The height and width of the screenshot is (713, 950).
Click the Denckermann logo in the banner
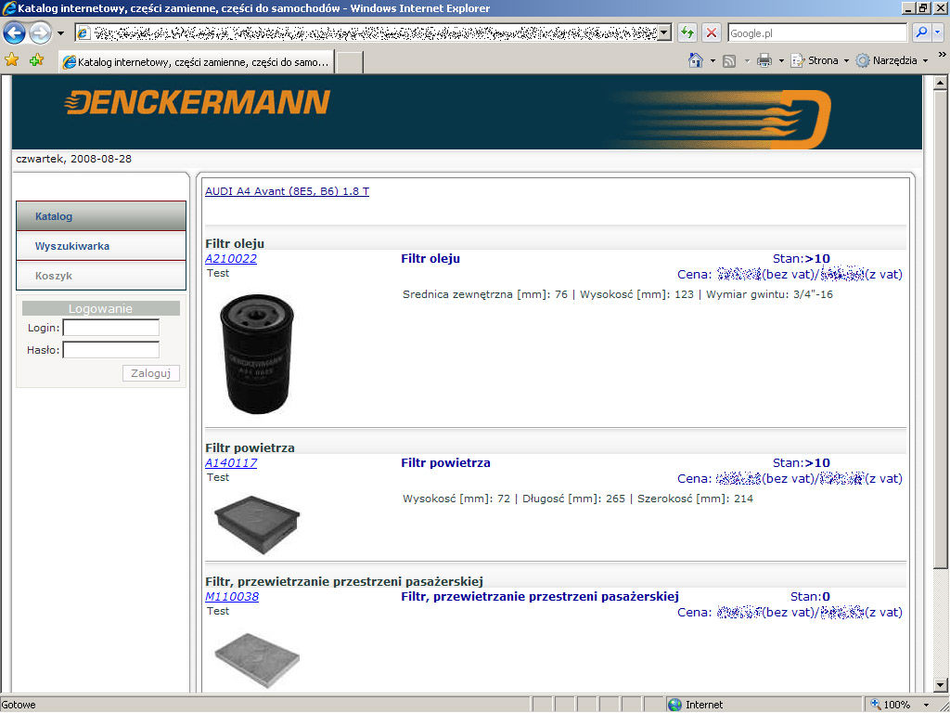pos(198,102)
